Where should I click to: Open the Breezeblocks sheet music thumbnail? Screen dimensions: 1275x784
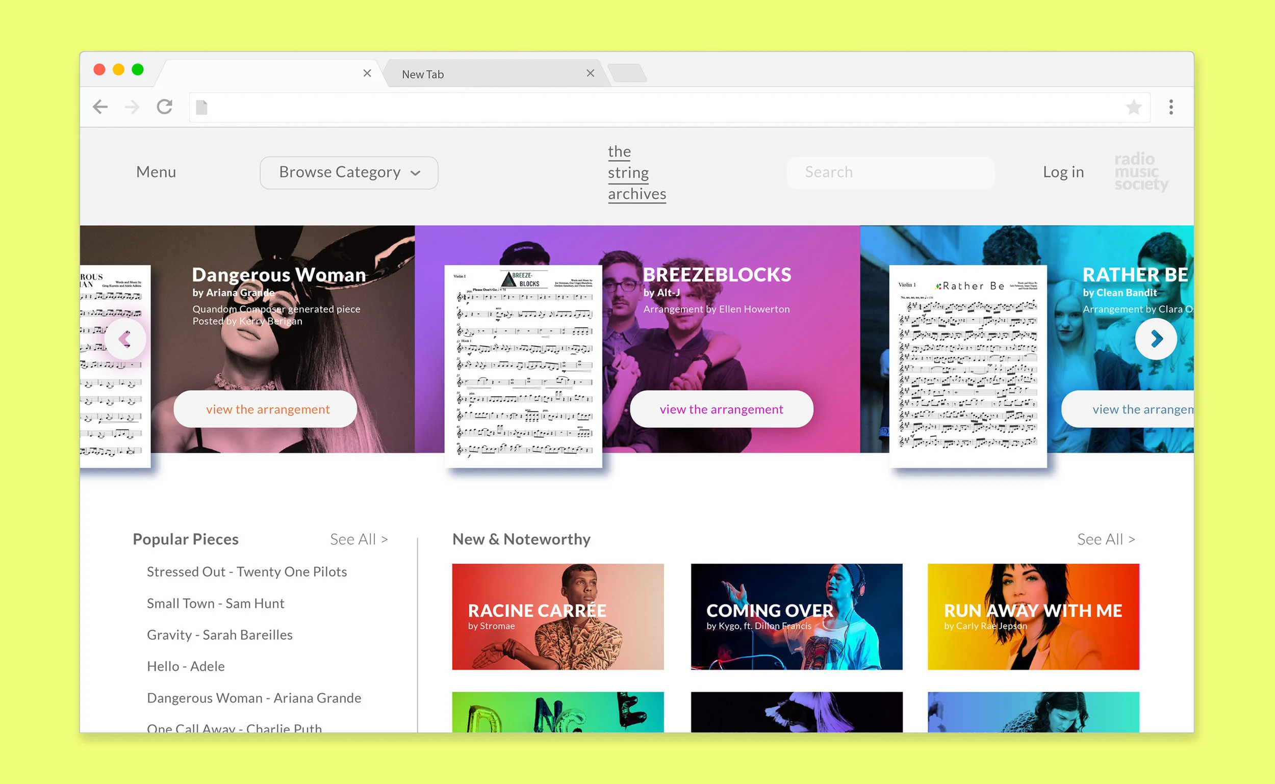coord(523,367)
